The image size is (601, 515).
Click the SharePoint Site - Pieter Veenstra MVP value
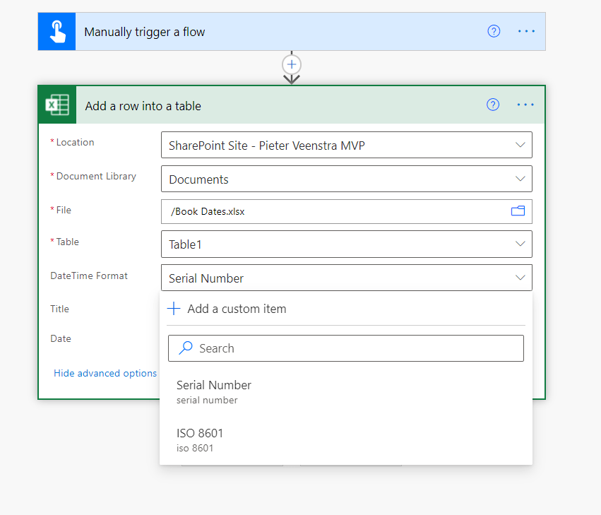pyautogui.click(x=267, y=146)
